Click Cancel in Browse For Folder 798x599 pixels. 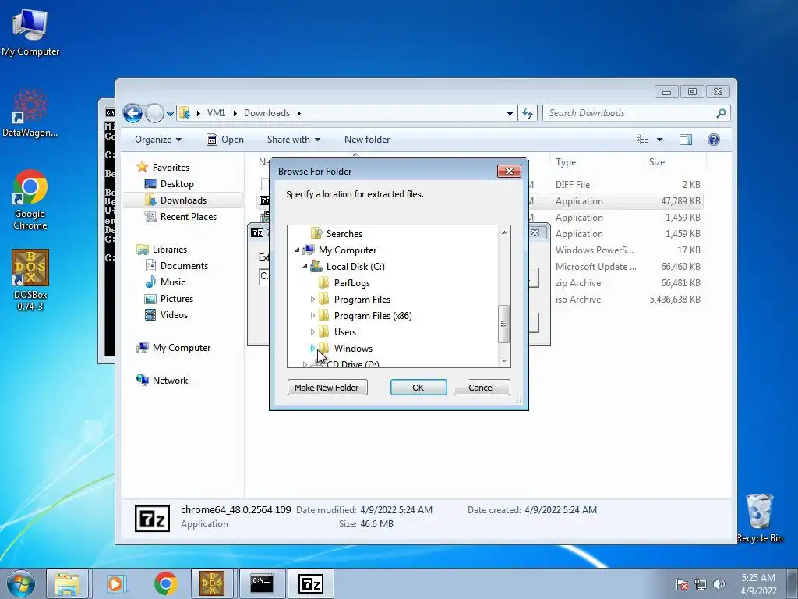click(481, 388)
